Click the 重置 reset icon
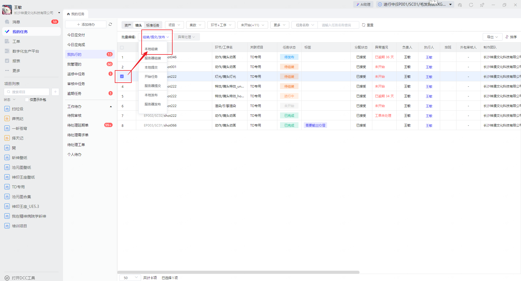 click(x=364, y=25)
